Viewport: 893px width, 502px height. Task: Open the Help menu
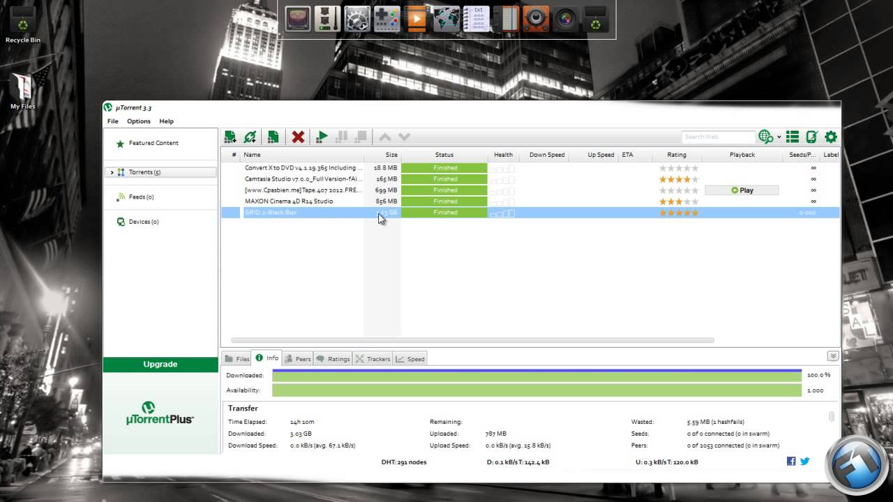point(166,121)
